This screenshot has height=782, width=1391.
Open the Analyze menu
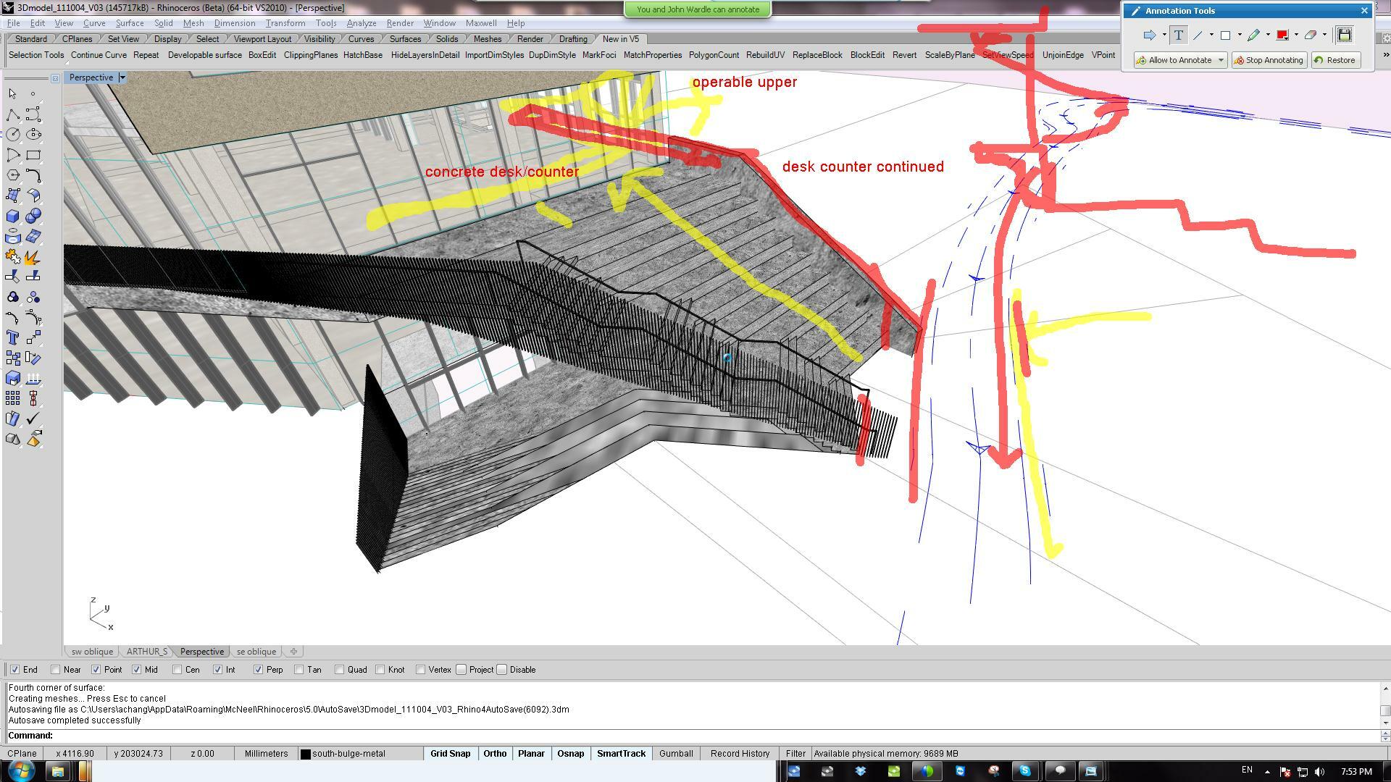click(x=361, y=23)
